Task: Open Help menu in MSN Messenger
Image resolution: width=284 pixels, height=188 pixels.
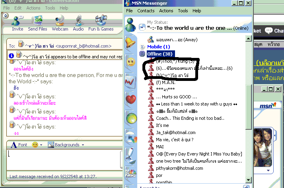Action: (197, 11)
